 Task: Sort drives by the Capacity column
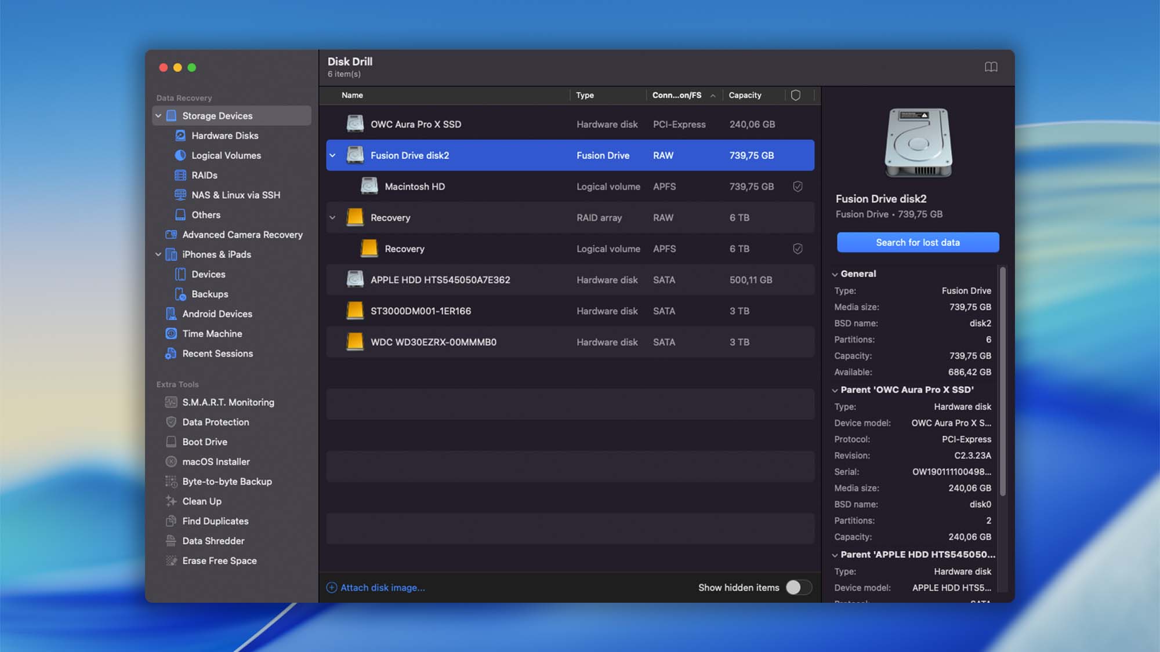point(745,95)
